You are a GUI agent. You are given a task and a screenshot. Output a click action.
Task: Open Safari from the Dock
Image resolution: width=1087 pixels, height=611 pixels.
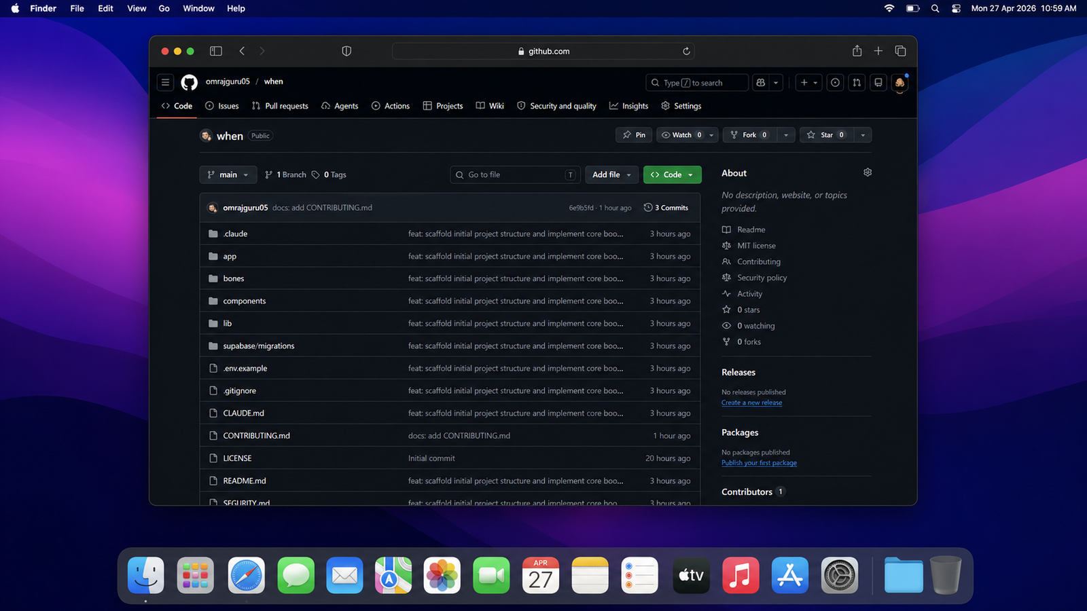[246, 576]
